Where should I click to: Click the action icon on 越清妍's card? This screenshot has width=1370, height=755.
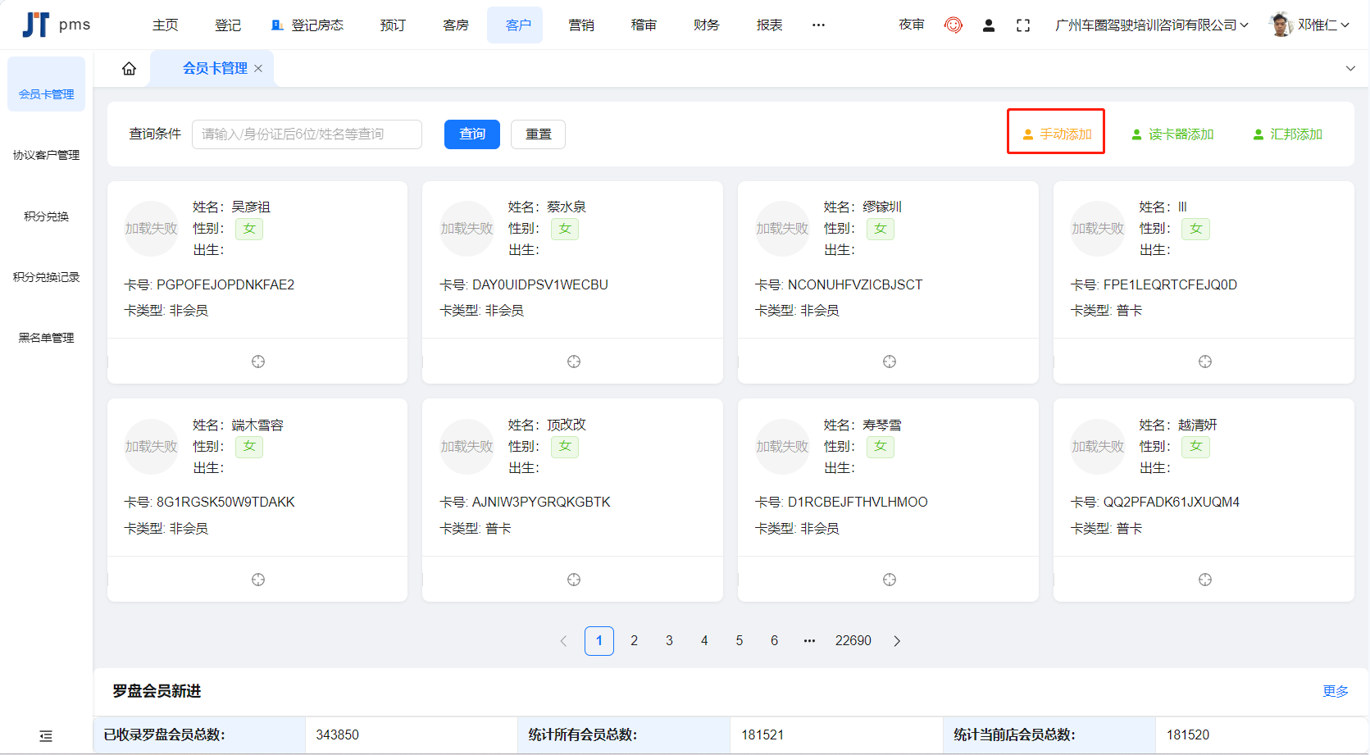tap(1204, 580)
